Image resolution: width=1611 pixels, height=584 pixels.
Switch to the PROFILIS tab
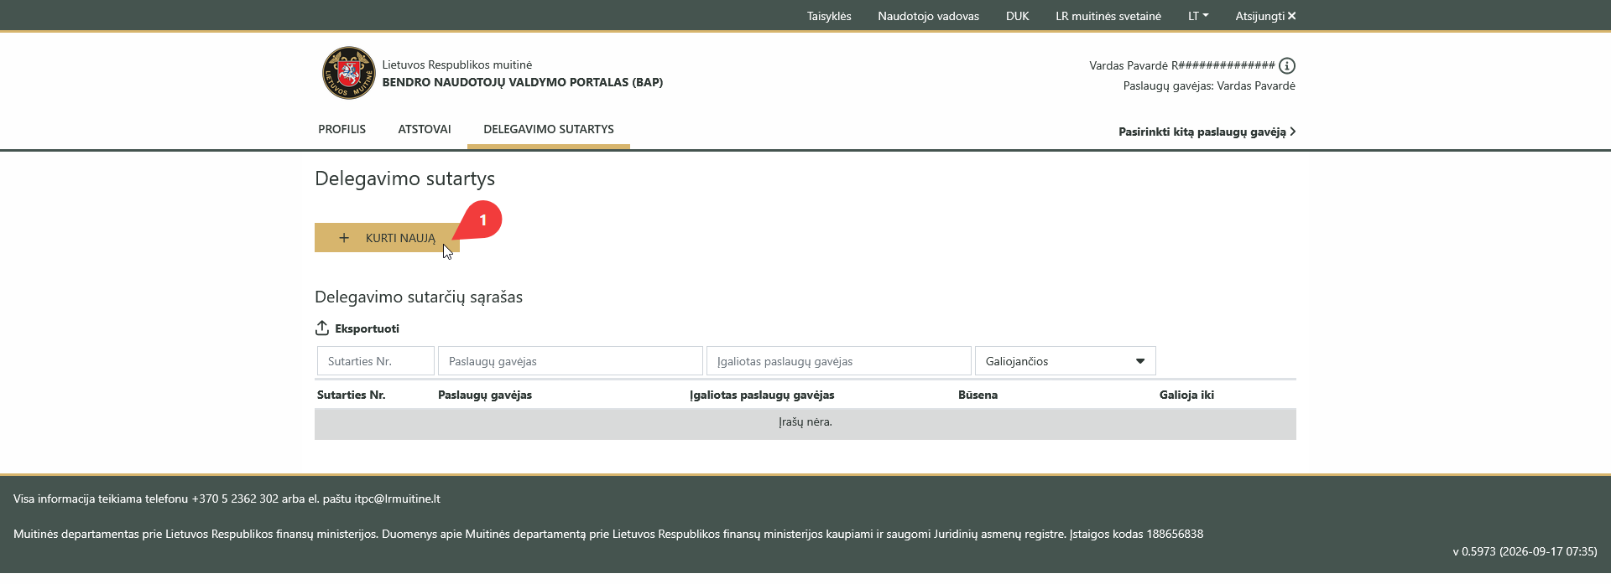coord(341,129)
